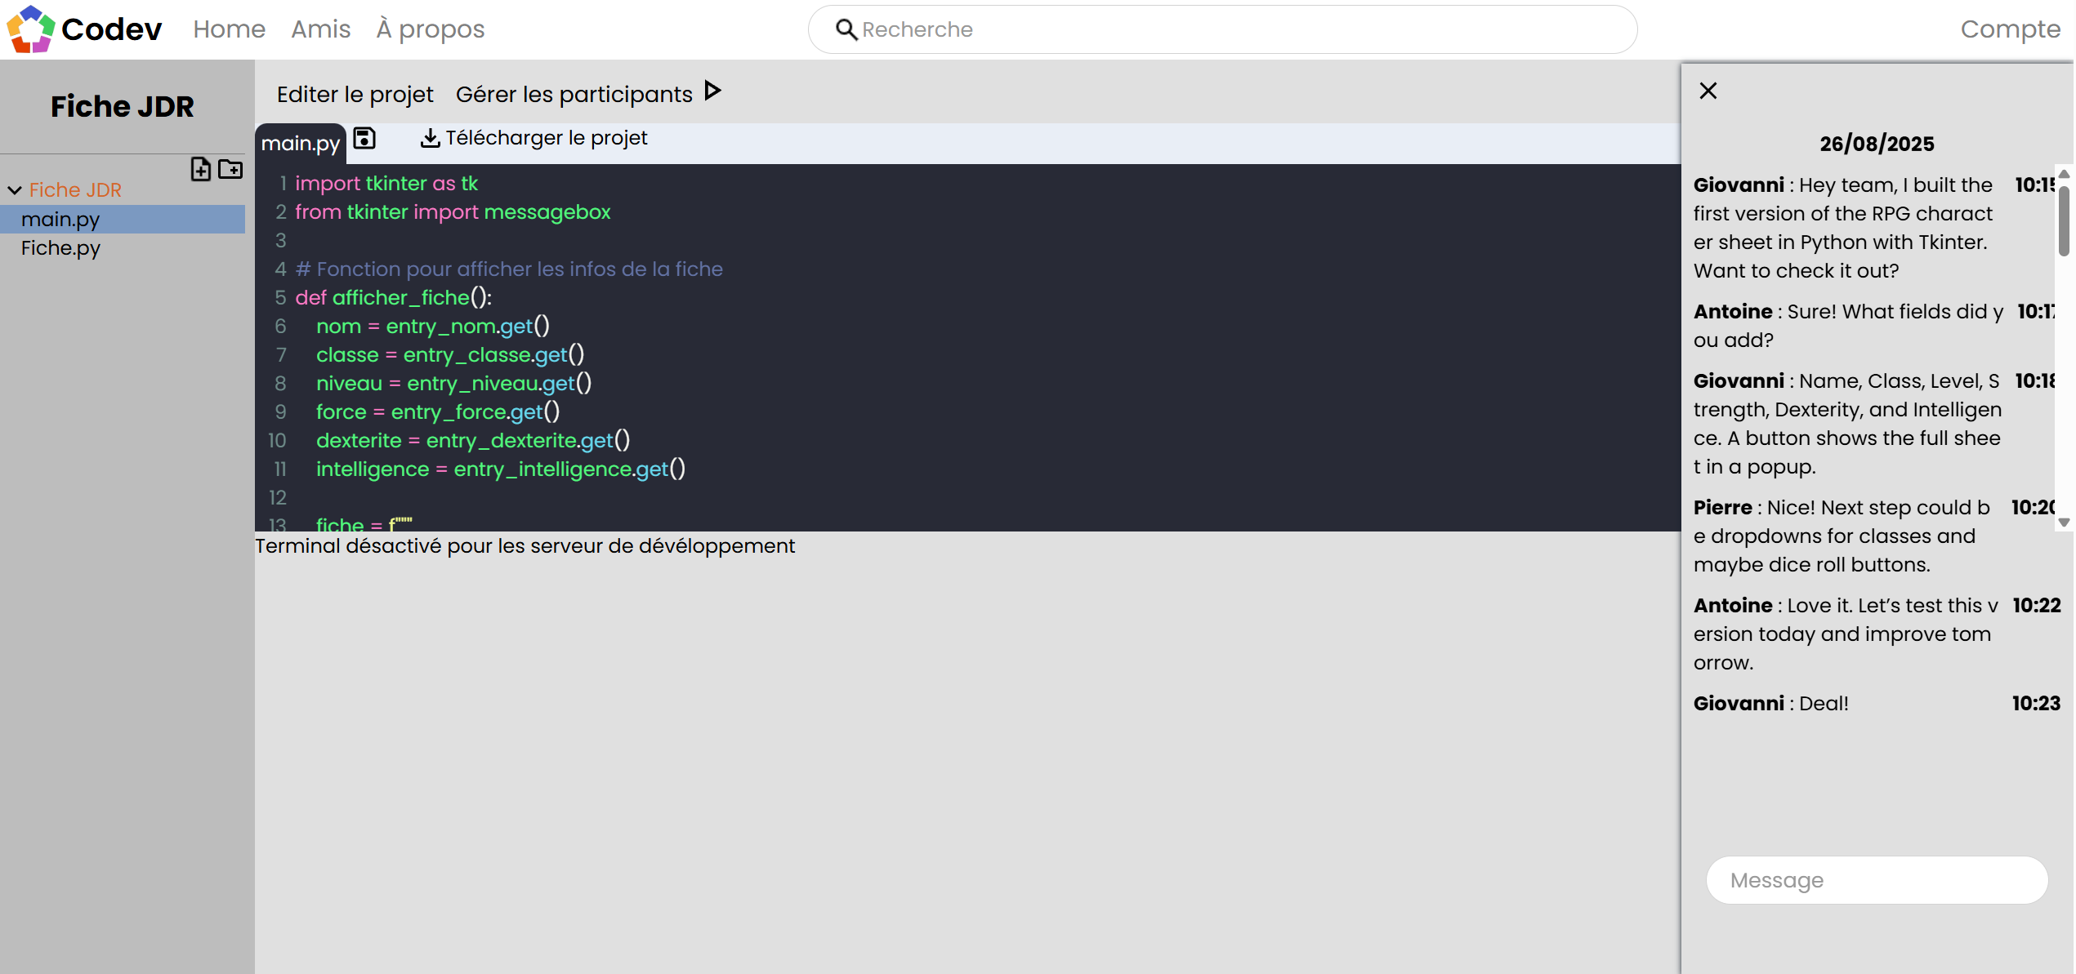Open the Amis menu item
The image size is (2076, 974).
click(320, 29)
